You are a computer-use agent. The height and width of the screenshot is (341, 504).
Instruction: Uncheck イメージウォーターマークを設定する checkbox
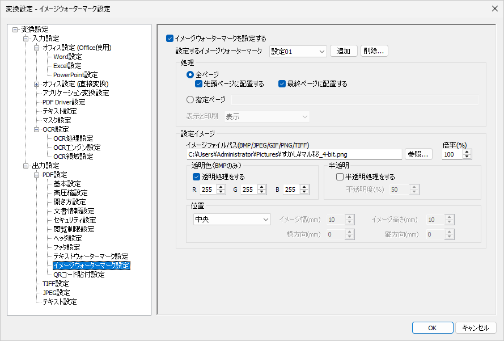(x=170, y=39)
